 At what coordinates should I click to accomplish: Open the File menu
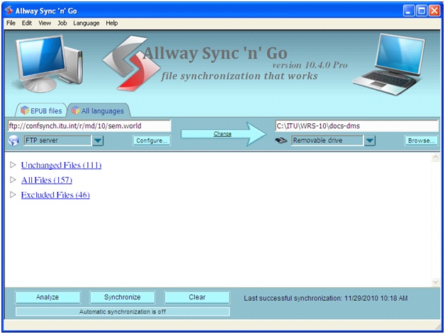[11, 23]
